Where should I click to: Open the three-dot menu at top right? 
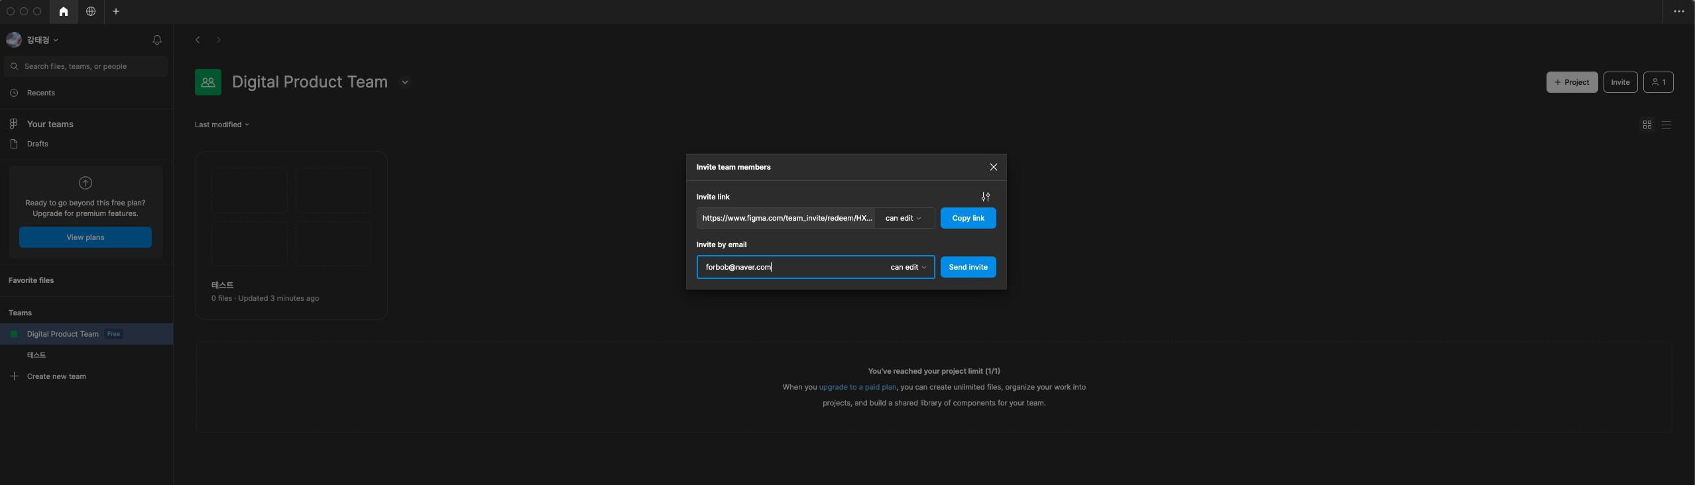click(1678, 11)
